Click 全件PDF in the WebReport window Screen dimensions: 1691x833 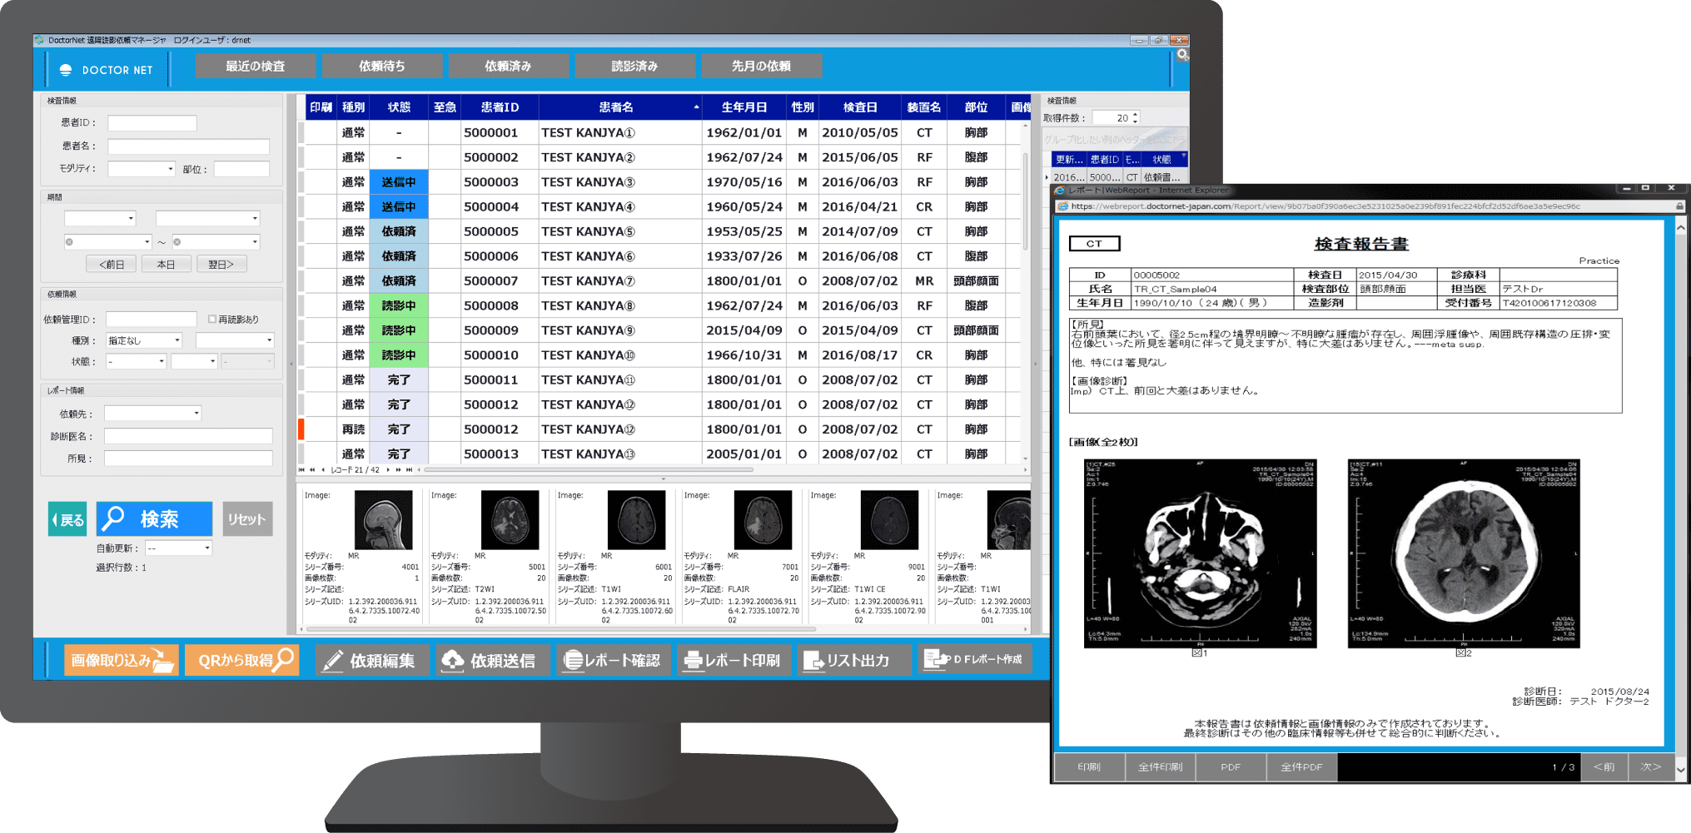click(x=1301, y=767)
